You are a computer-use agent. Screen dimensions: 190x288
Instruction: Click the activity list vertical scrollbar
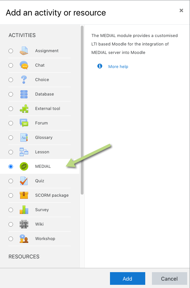pos(82,110)
